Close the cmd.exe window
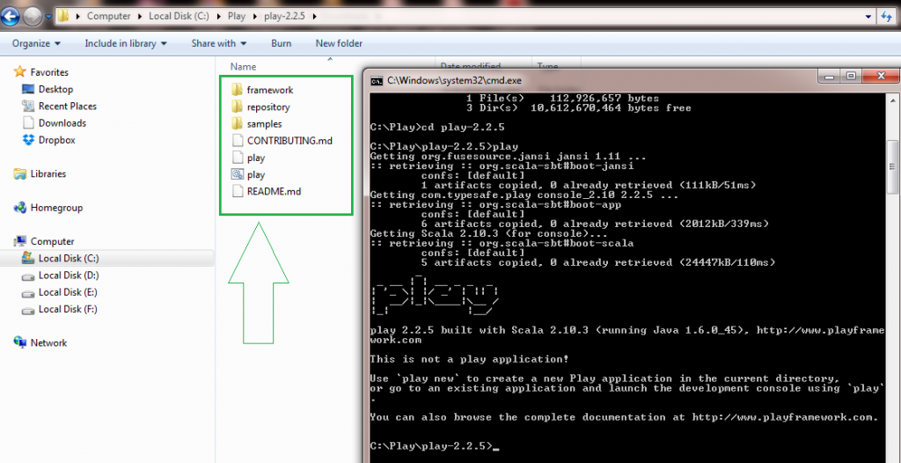The height and width of the screenshot is (463, 901). pos(879,76)
